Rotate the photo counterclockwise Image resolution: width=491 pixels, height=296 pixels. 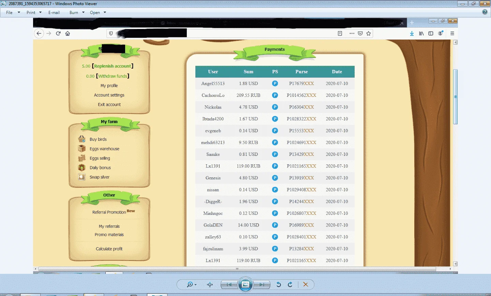coord(279,285)
